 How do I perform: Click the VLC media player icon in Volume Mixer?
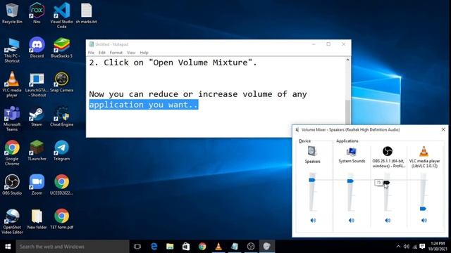pos(424,151)
